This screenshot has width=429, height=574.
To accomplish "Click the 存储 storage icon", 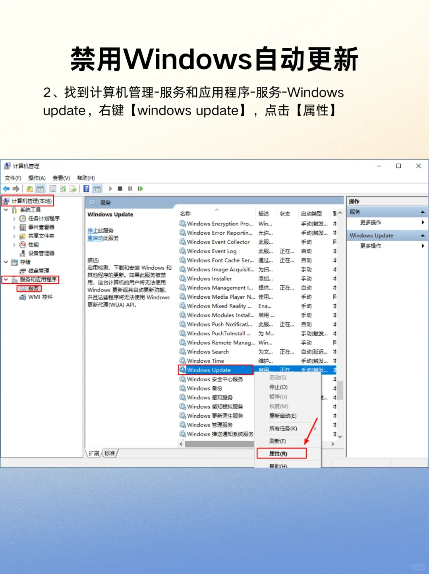I will (x=14, y=262).
